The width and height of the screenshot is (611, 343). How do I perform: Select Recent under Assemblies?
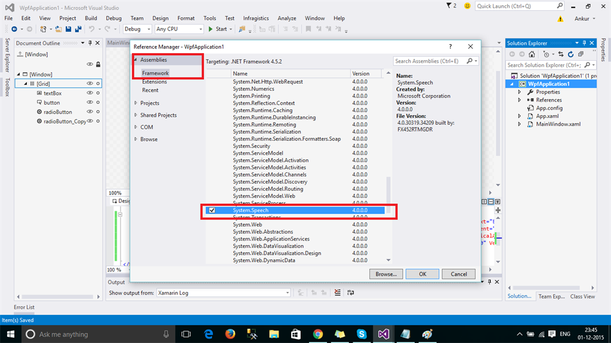[150, 90]
